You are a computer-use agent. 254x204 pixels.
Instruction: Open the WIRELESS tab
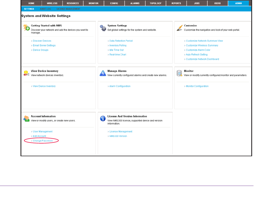(x=52, y=4)
